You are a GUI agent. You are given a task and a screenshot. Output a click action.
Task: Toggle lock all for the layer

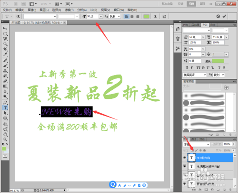[205, 150]
